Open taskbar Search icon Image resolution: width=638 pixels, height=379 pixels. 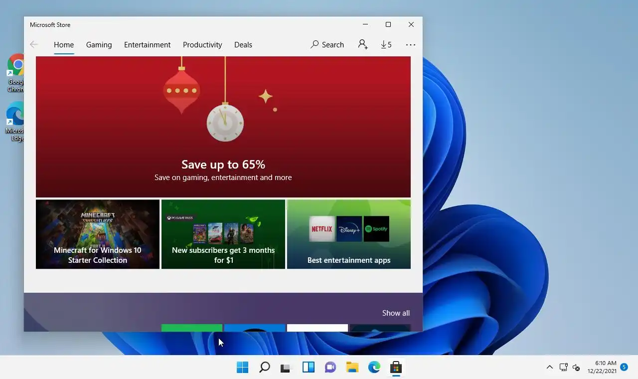click(265, 368)
